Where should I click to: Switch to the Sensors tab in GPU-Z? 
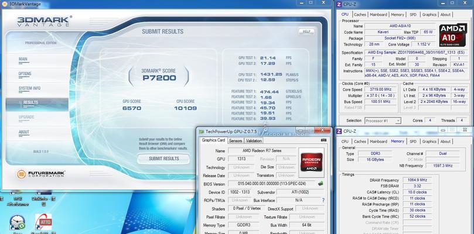pyautogui.click(x=236, y=141)
